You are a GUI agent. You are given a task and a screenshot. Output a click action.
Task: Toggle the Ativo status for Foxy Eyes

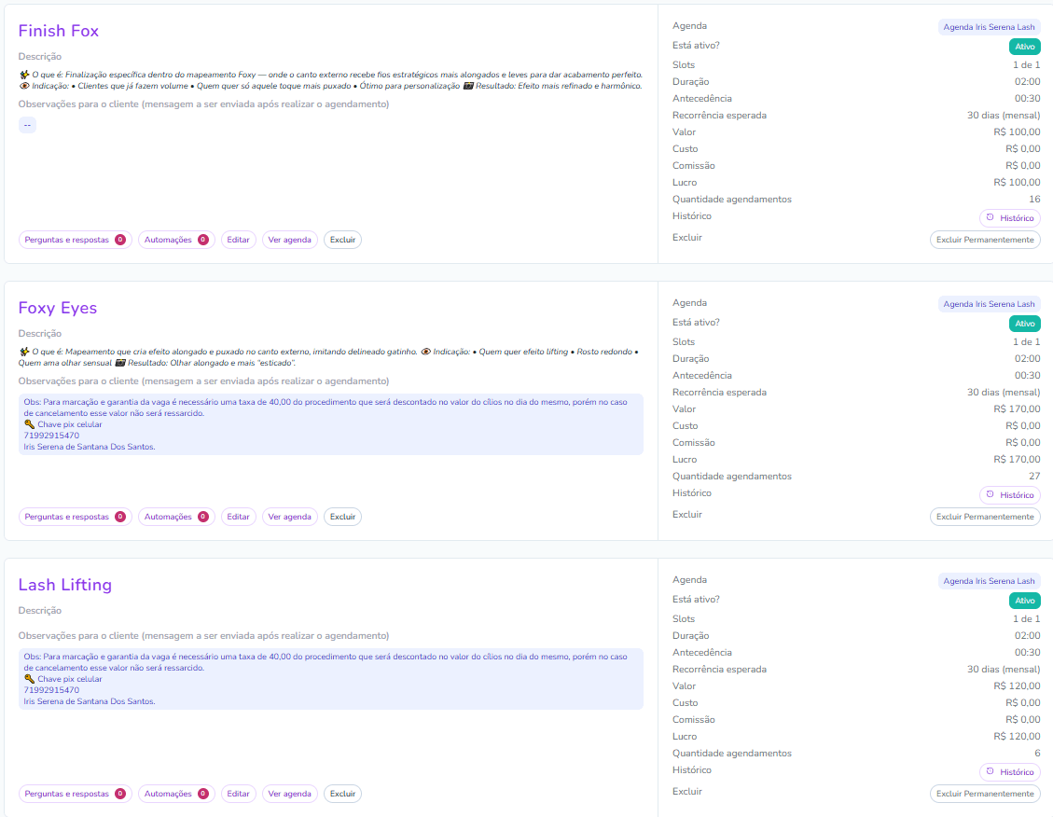[x=1024, y=324]
